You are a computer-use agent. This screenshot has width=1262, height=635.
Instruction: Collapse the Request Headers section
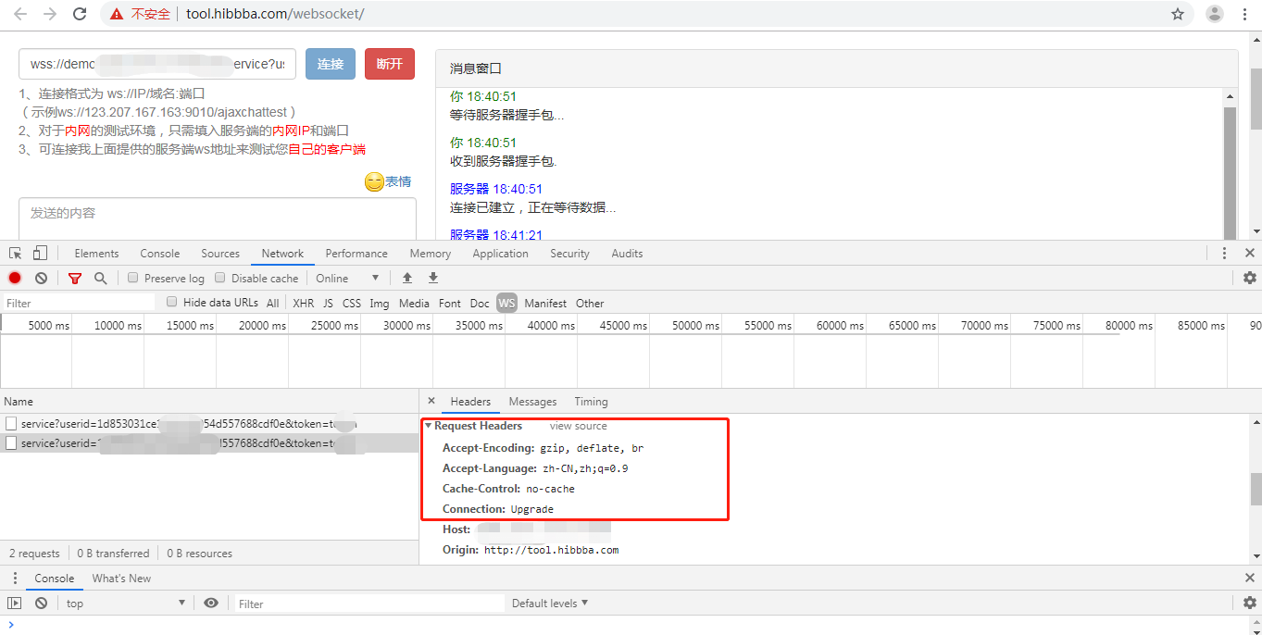(x=428, y=425)
